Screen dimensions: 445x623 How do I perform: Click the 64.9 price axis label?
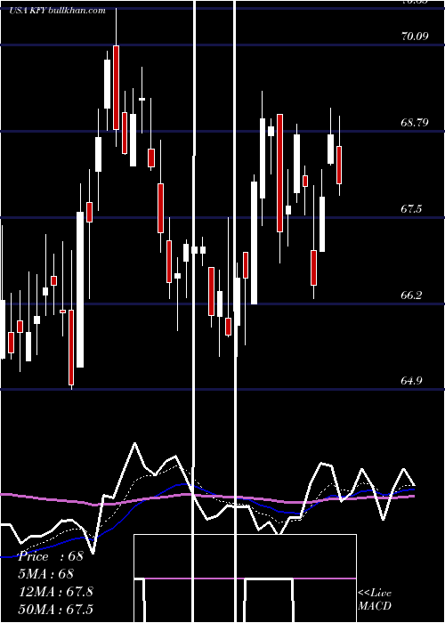(x=411, y=381)
